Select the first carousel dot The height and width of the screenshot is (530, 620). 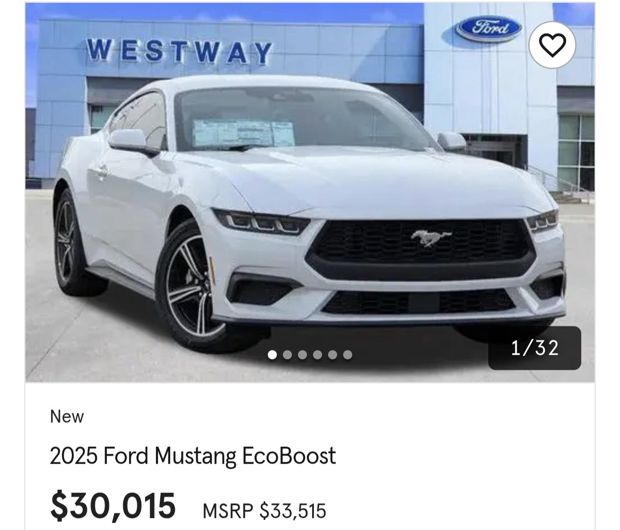click(x=272, y=355)
